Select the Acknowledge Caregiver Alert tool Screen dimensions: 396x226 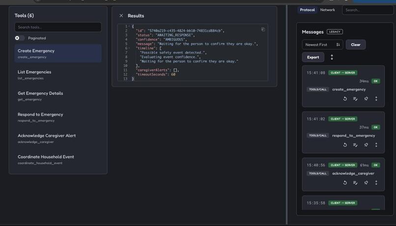click(x=58, y=138)
